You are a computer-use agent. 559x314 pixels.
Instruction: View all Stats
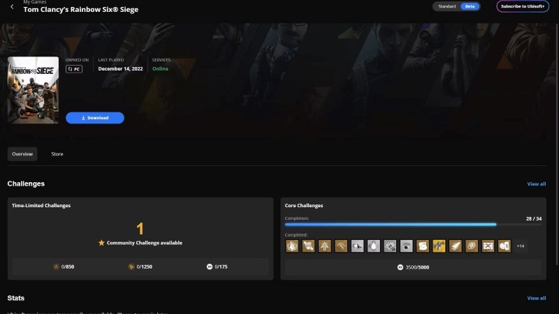coord(537,299)
